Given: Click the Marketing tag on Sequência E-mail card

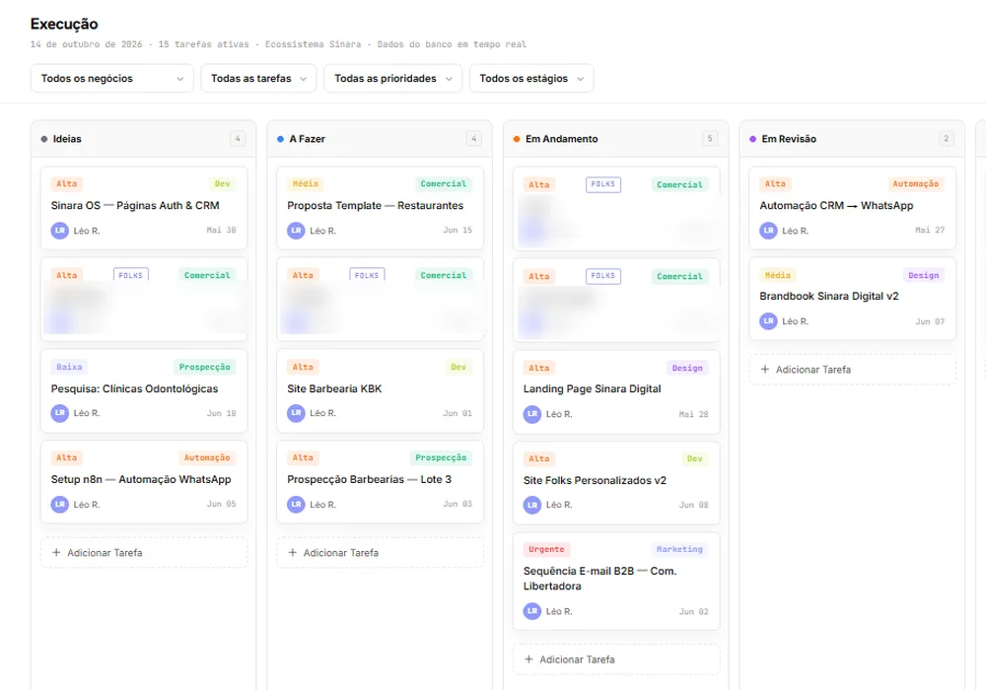Looking at the screenshot, I should tap(679, 549).
